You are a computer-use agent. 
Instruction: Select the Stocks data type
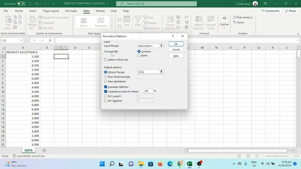84,22
